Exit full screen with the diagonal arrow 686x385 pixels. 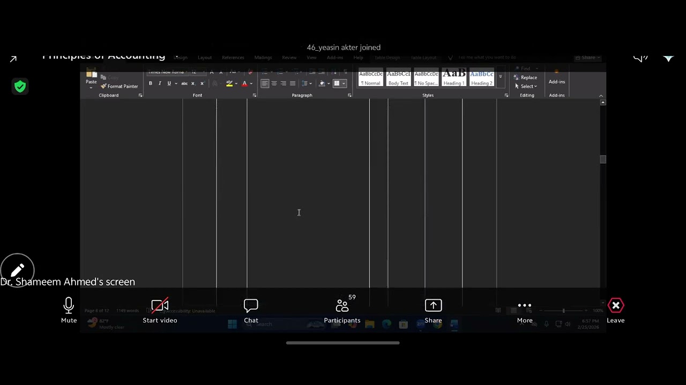click(13, 59)
